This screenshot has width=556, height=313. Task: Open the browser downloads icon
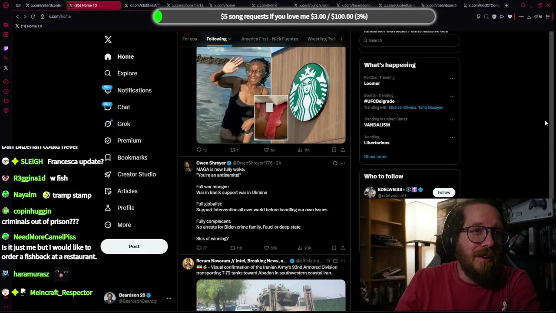tap(529, 17)
